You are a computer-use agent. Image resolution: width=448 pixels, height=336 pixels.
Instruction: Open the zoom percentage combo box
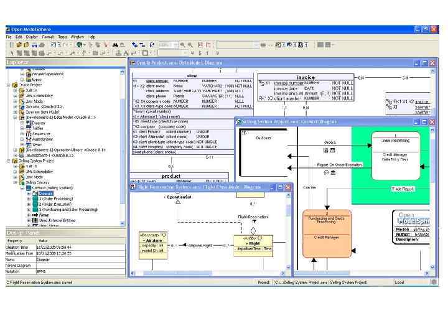(x=168, y=45)
